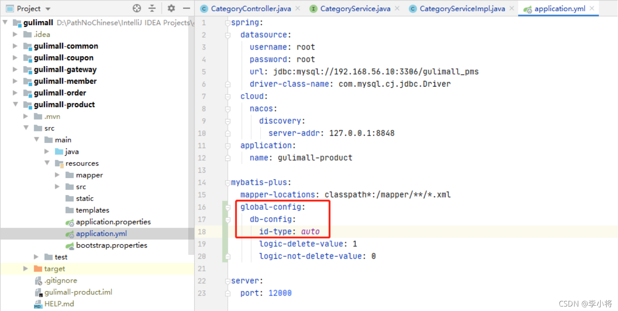
Task: Expand the .mvn folder
Action: [x=26, y=116]
